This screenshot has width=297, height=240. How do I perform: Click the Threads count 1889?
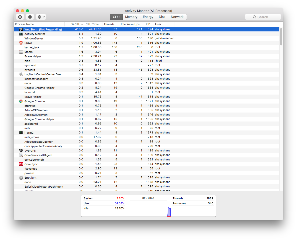click(x=210, y=198)
